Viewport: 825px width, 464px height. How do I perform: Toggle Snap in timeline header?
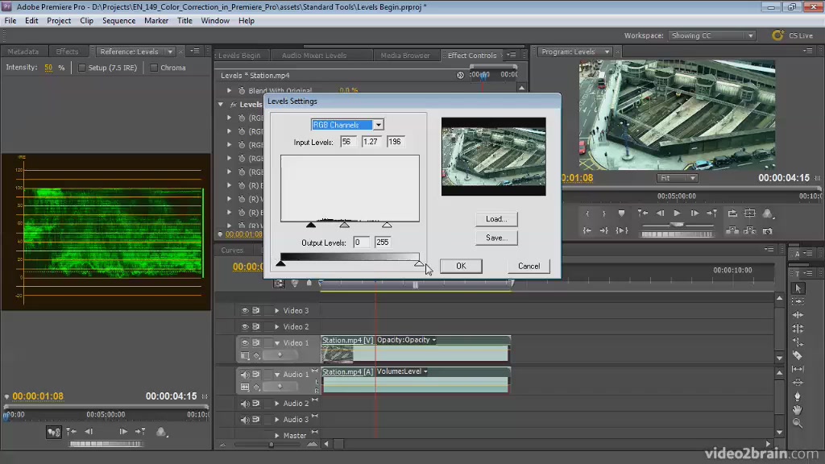point(279,284)
